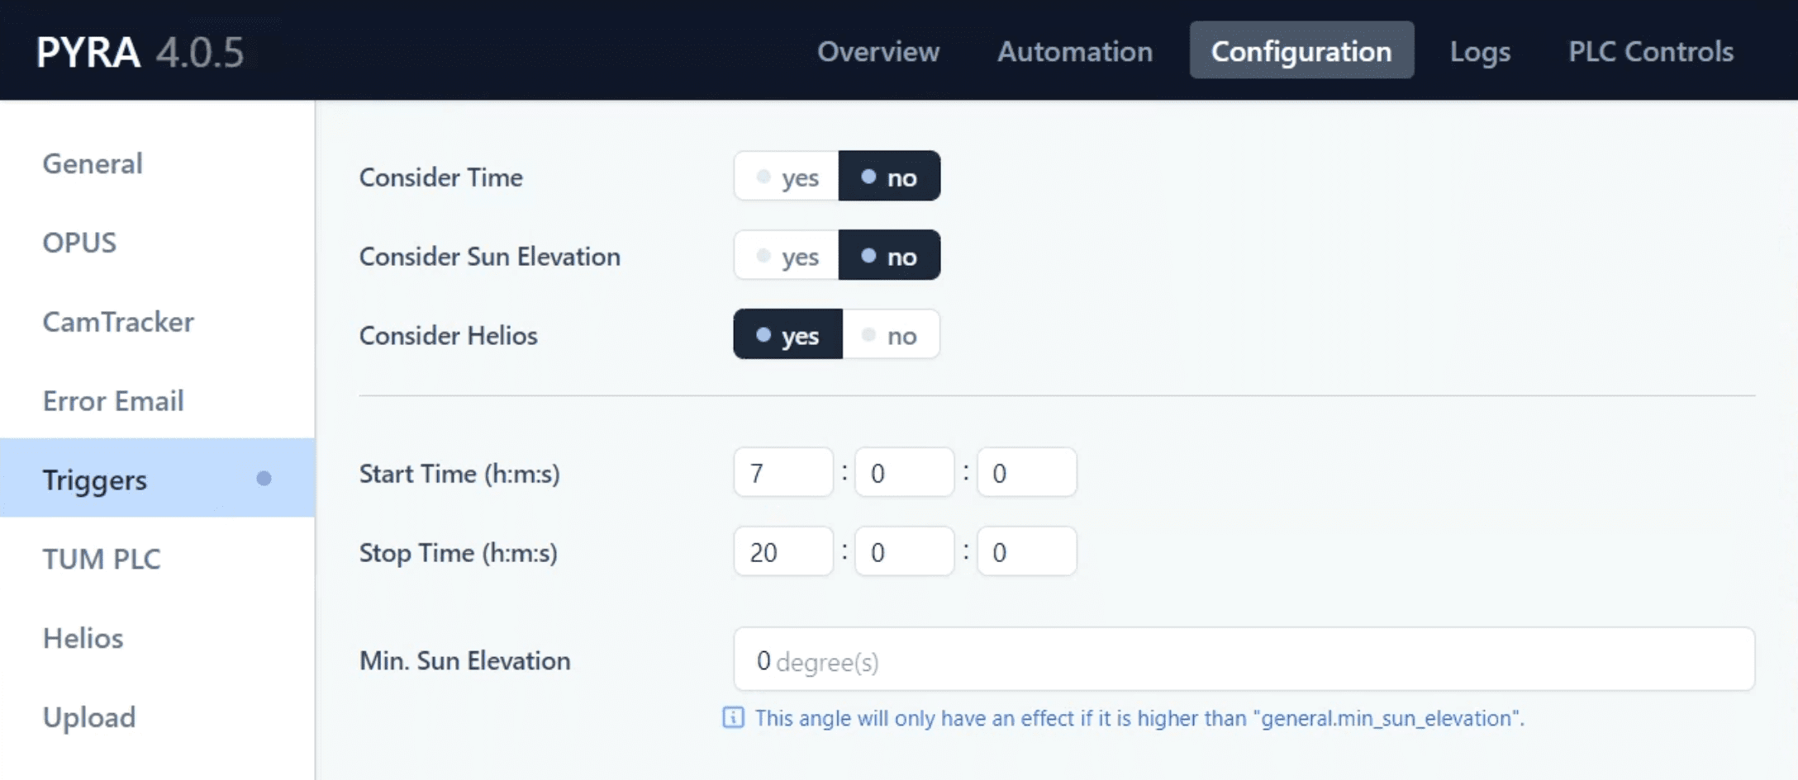Set Consider Helios to no
The height and width of the screenshot is (780, 1798).
click(x=891, y=335)
